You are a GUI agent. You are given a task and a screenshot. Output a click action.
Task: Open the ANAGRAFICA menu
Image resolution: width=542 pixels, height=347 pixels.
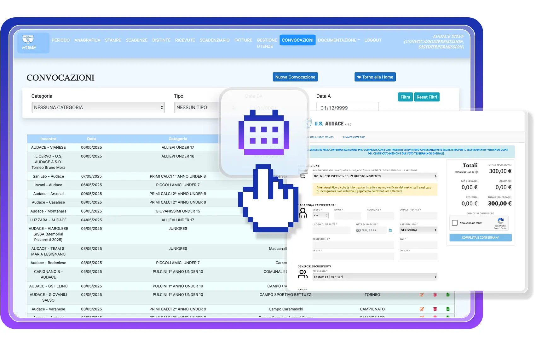(87, 40)
